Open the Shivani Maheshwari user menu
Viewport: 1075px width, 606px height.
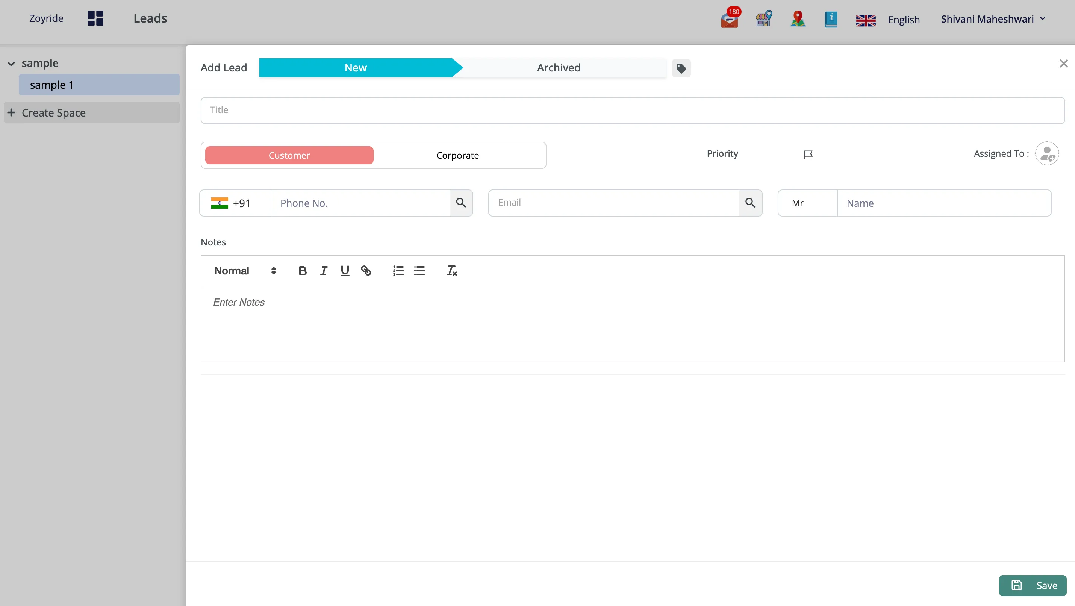(993, 19)
